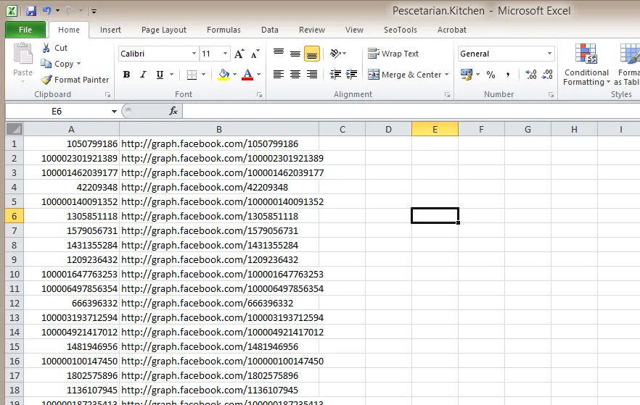Align text right icon
640x405 pixels.
point(312,75)
